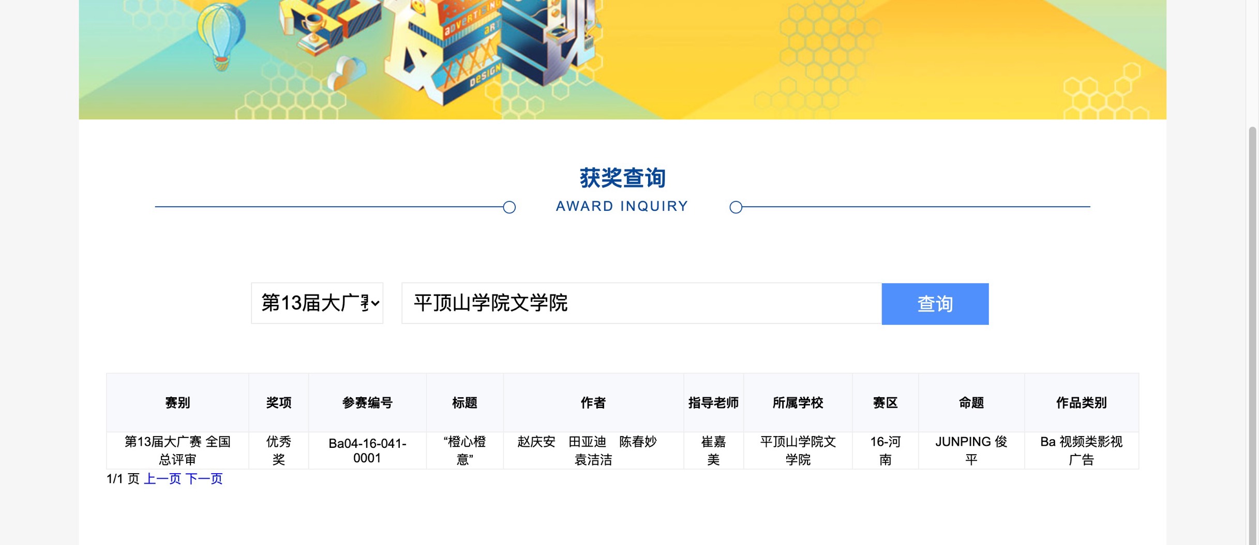
Task: Click the 指导老师 column header
Action: (x=713, y=403)
